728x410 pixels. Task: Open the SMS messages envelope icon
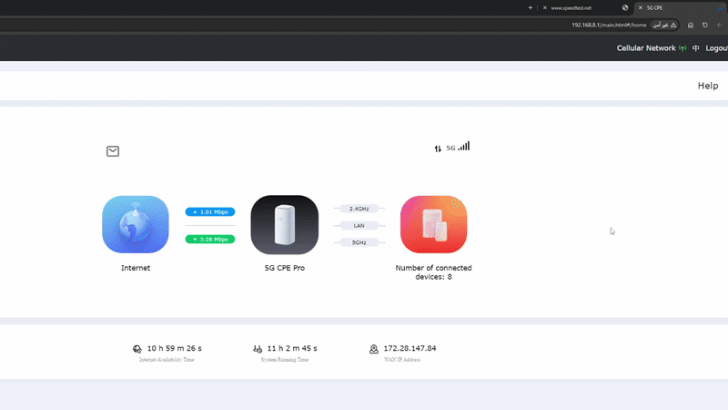[113, 151]
